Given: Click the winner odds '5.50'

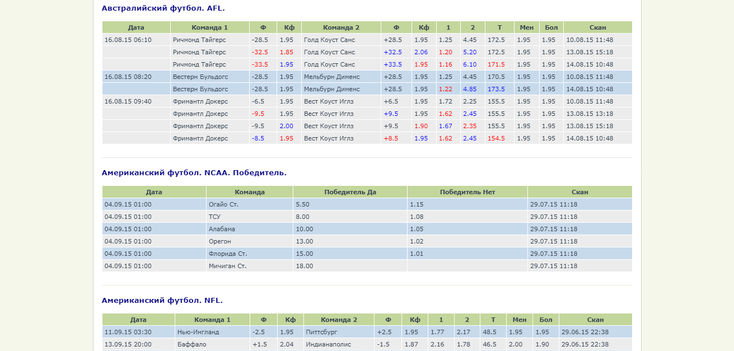Looking at the screenshot, I should coord(302,204).
